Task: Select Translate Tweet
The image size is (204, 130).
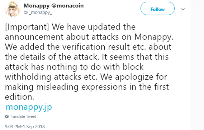Action: (x=23, y=116)
